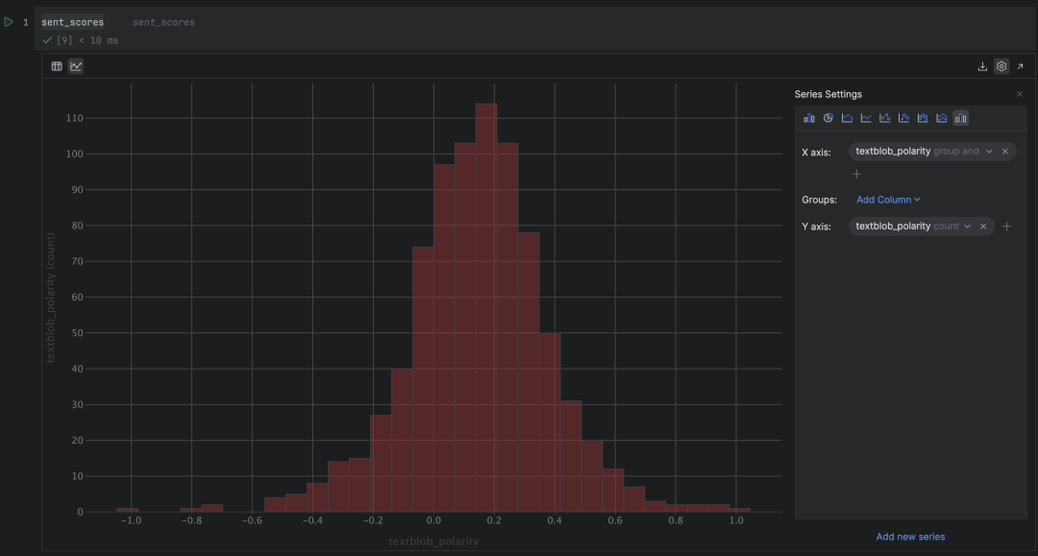Click the "textblob_polarity (count)" y-axis title
The height and width of the screenshot is (556, 1038).
[x=50, y=298]
